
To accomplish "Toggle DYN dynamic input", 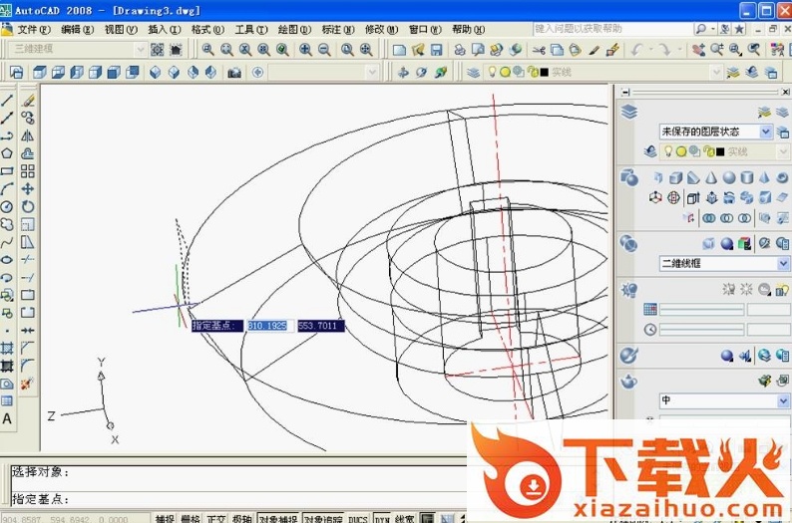I will pyautogui.click(x=382, y=518).
